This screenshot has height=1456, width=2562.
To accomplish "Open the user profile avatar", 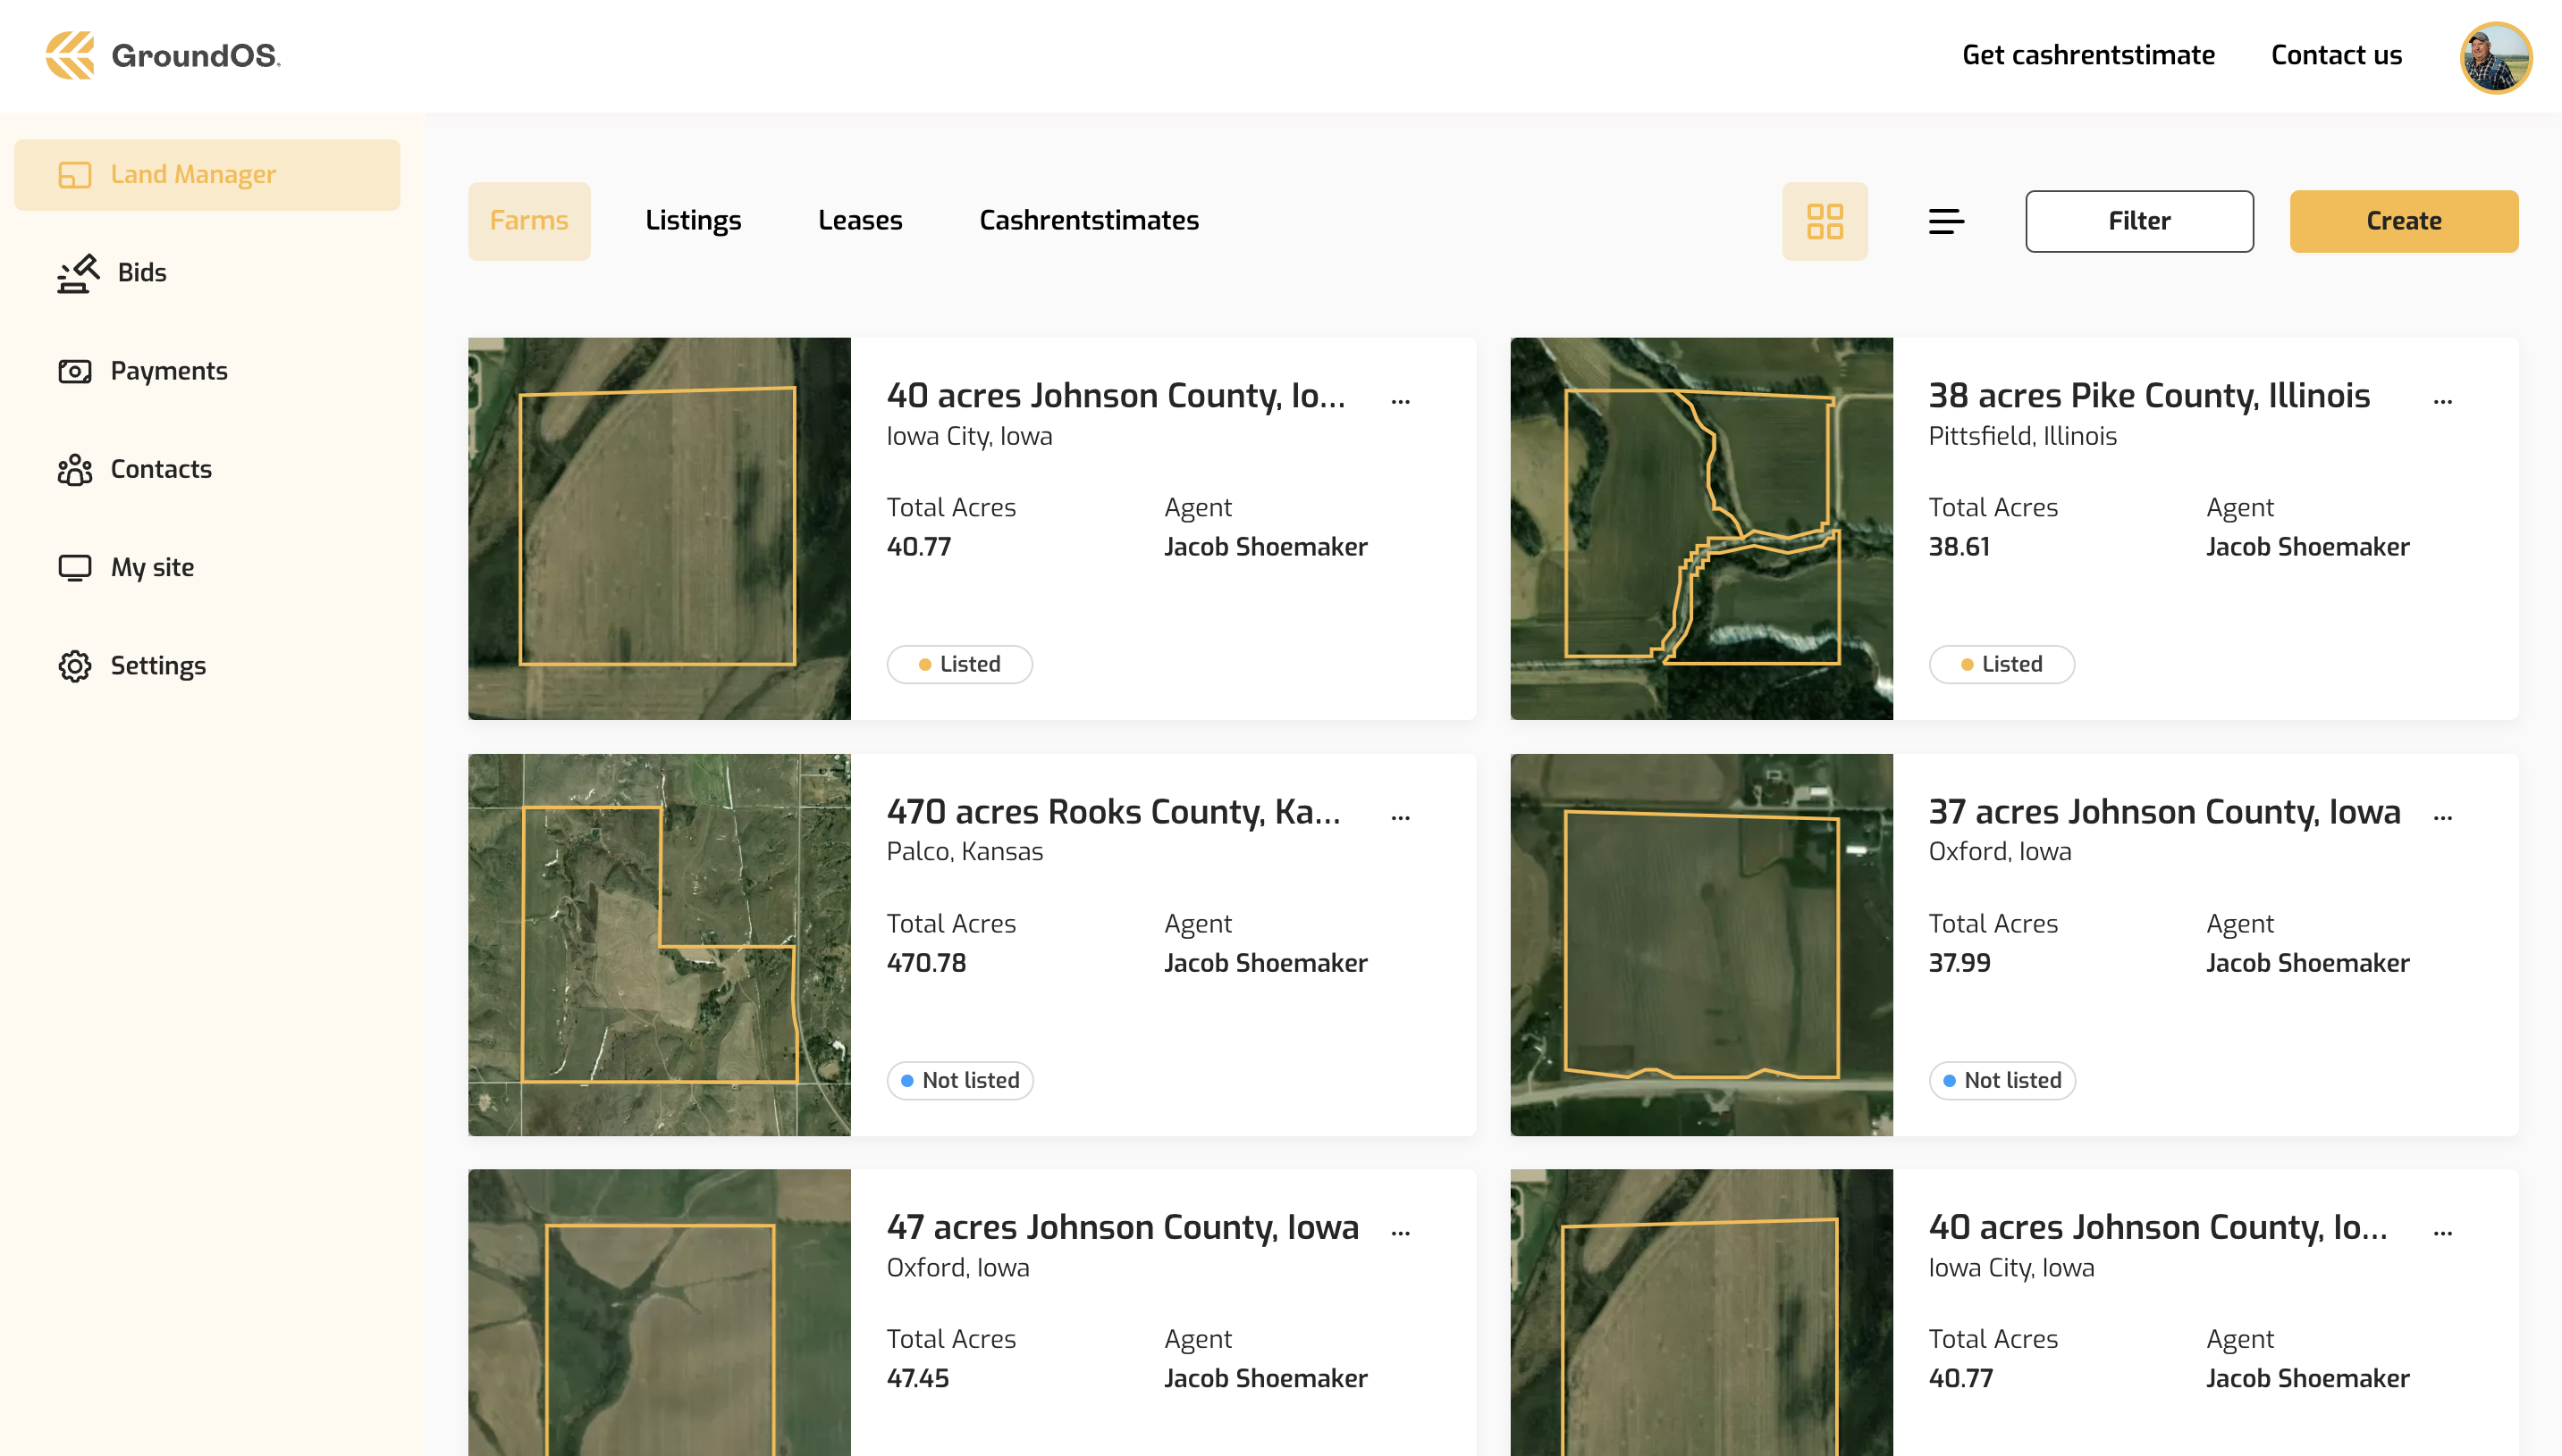I will pyautogui.click(x=2495, y=57).
